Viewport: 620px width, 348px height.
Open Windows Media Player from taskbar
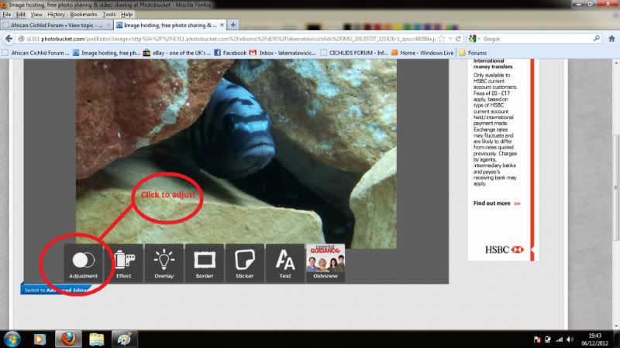[40, 339]
